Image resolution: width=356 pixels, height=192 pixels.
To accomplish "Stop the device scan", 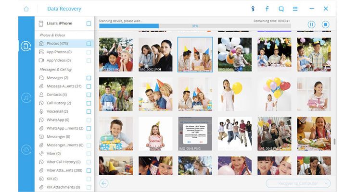I will (x=325, y=24).
